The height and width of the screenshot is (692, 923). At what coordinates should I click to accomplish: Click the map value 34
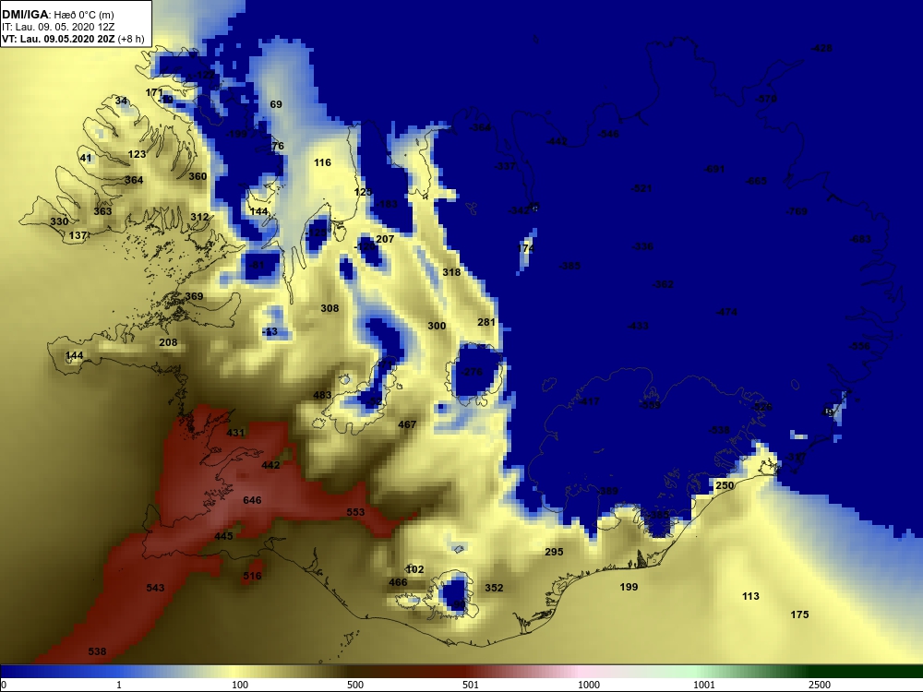121,101
